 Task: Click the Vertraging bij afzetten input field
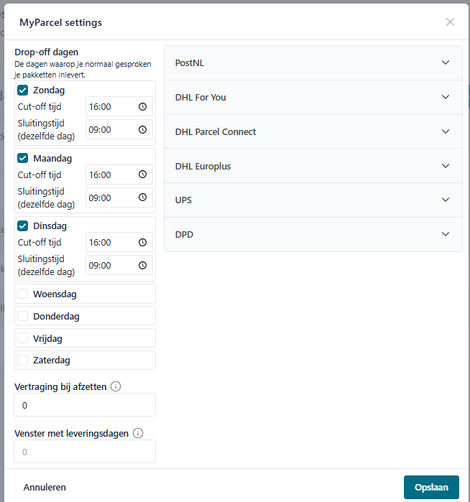(x=85, y=405)
